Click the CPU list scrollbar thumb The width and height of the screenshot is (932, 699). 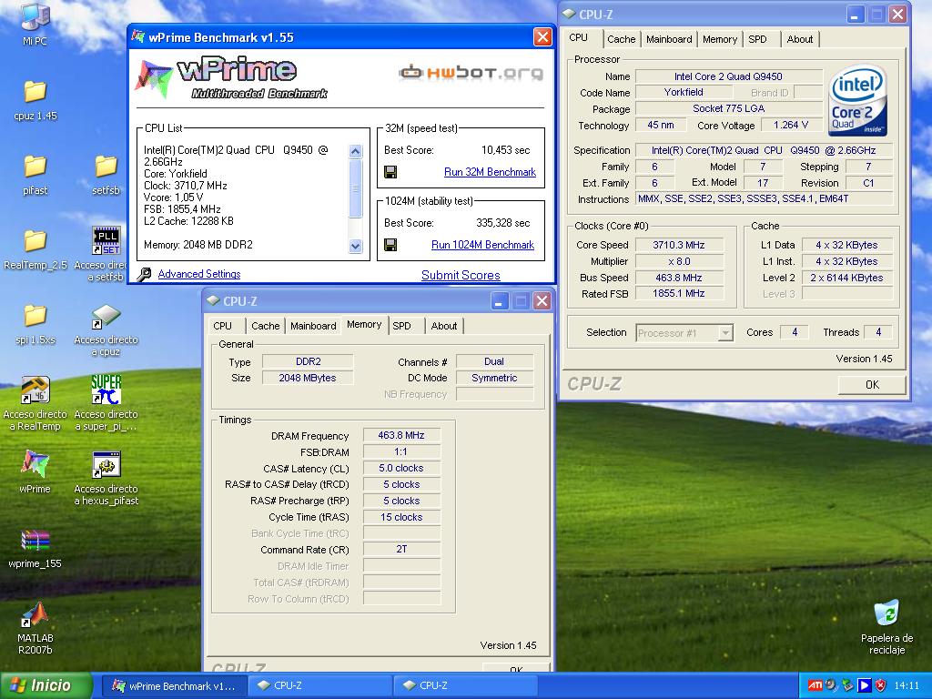click(356, 188)
